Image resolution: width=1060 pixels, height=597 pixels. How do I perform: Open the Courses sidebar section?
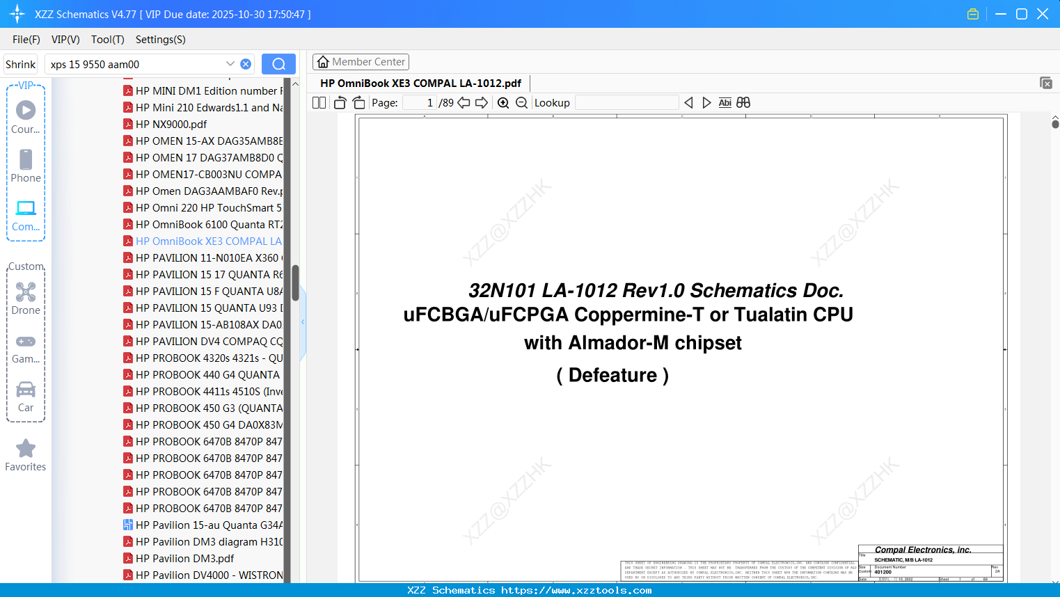point(26,117)
